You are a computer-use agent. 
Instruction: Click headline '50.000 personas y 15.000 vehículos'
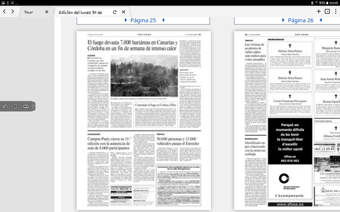coord(178,141)
